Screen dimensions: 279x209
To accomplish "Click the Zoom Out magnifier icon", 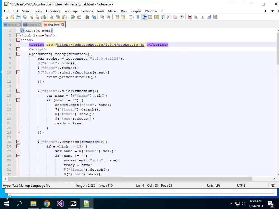I will click(x=108, y=17).
